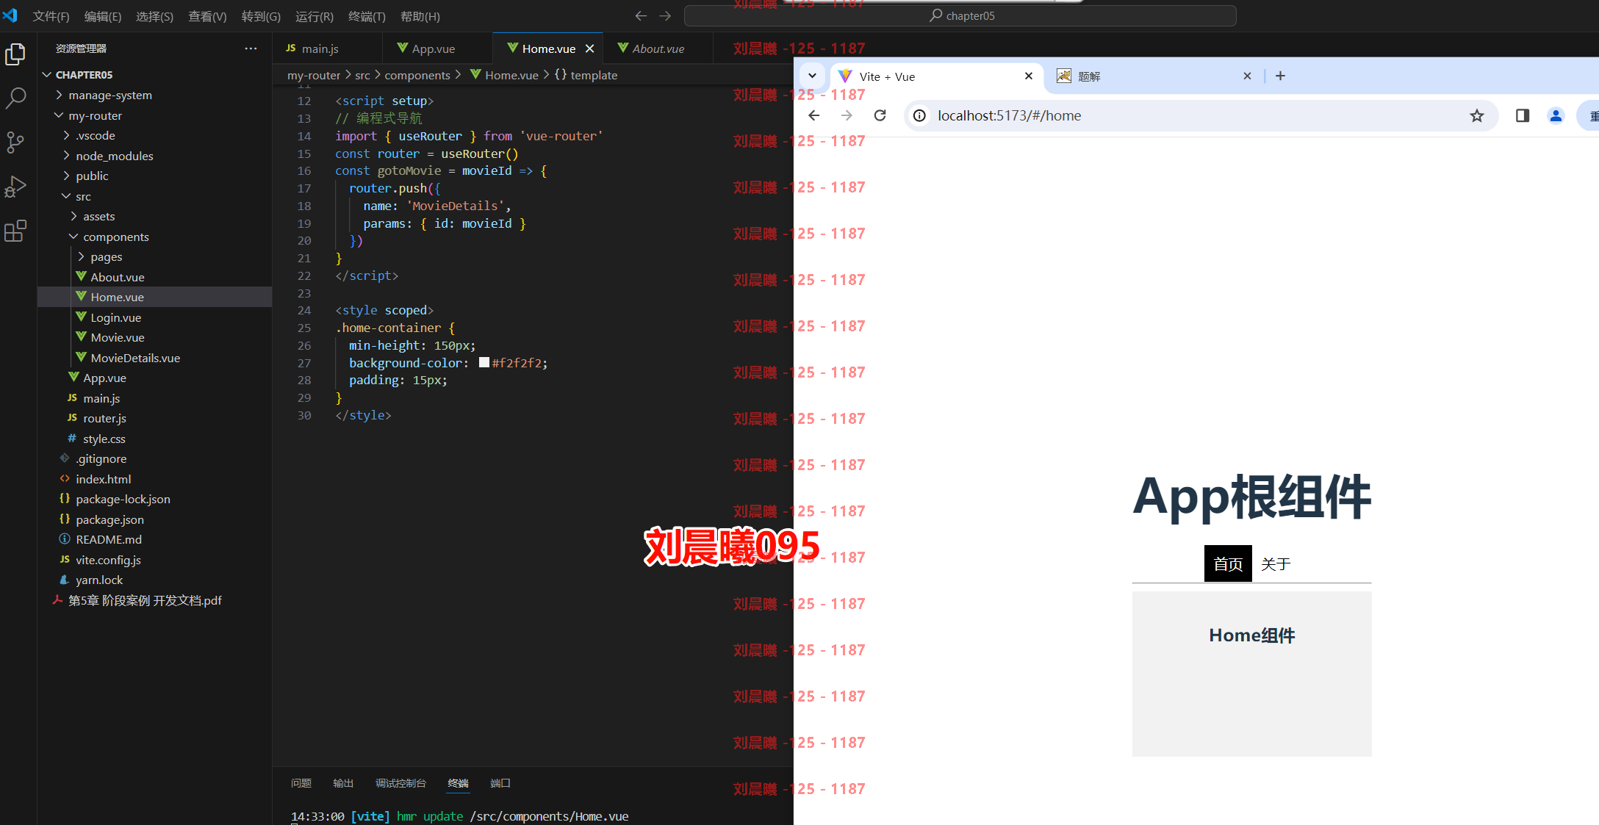Image resolution: width=1599 pixels, height=825 pixels.
Task: Switch to App.vue editor tab
Action: [437, 48]
